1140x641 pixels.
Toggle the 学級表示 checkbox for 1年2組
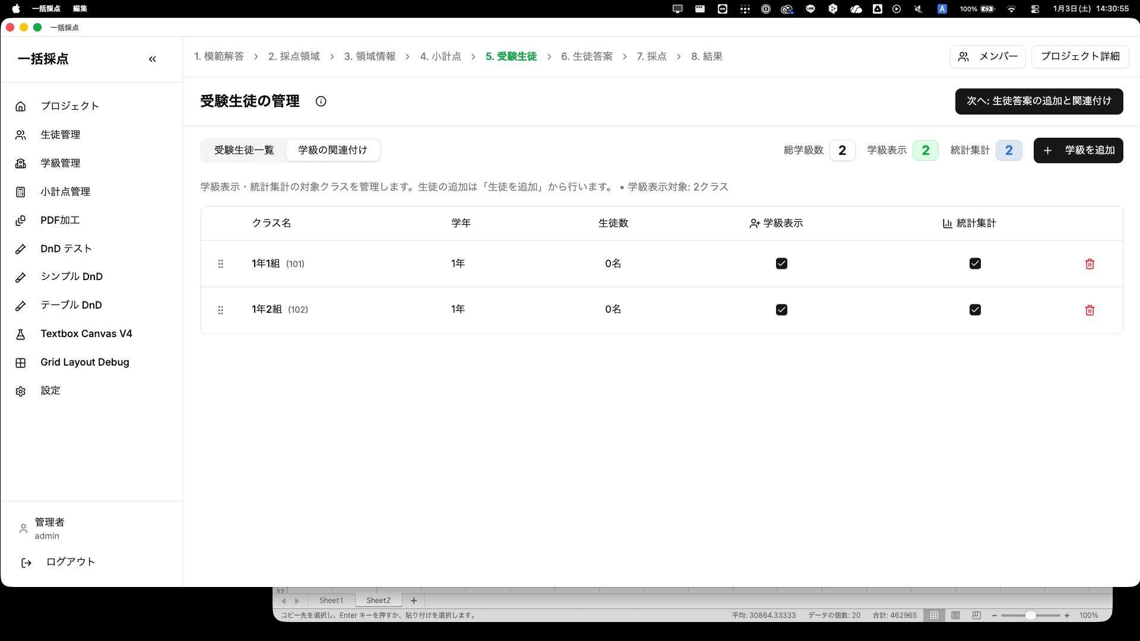(782, 309)
